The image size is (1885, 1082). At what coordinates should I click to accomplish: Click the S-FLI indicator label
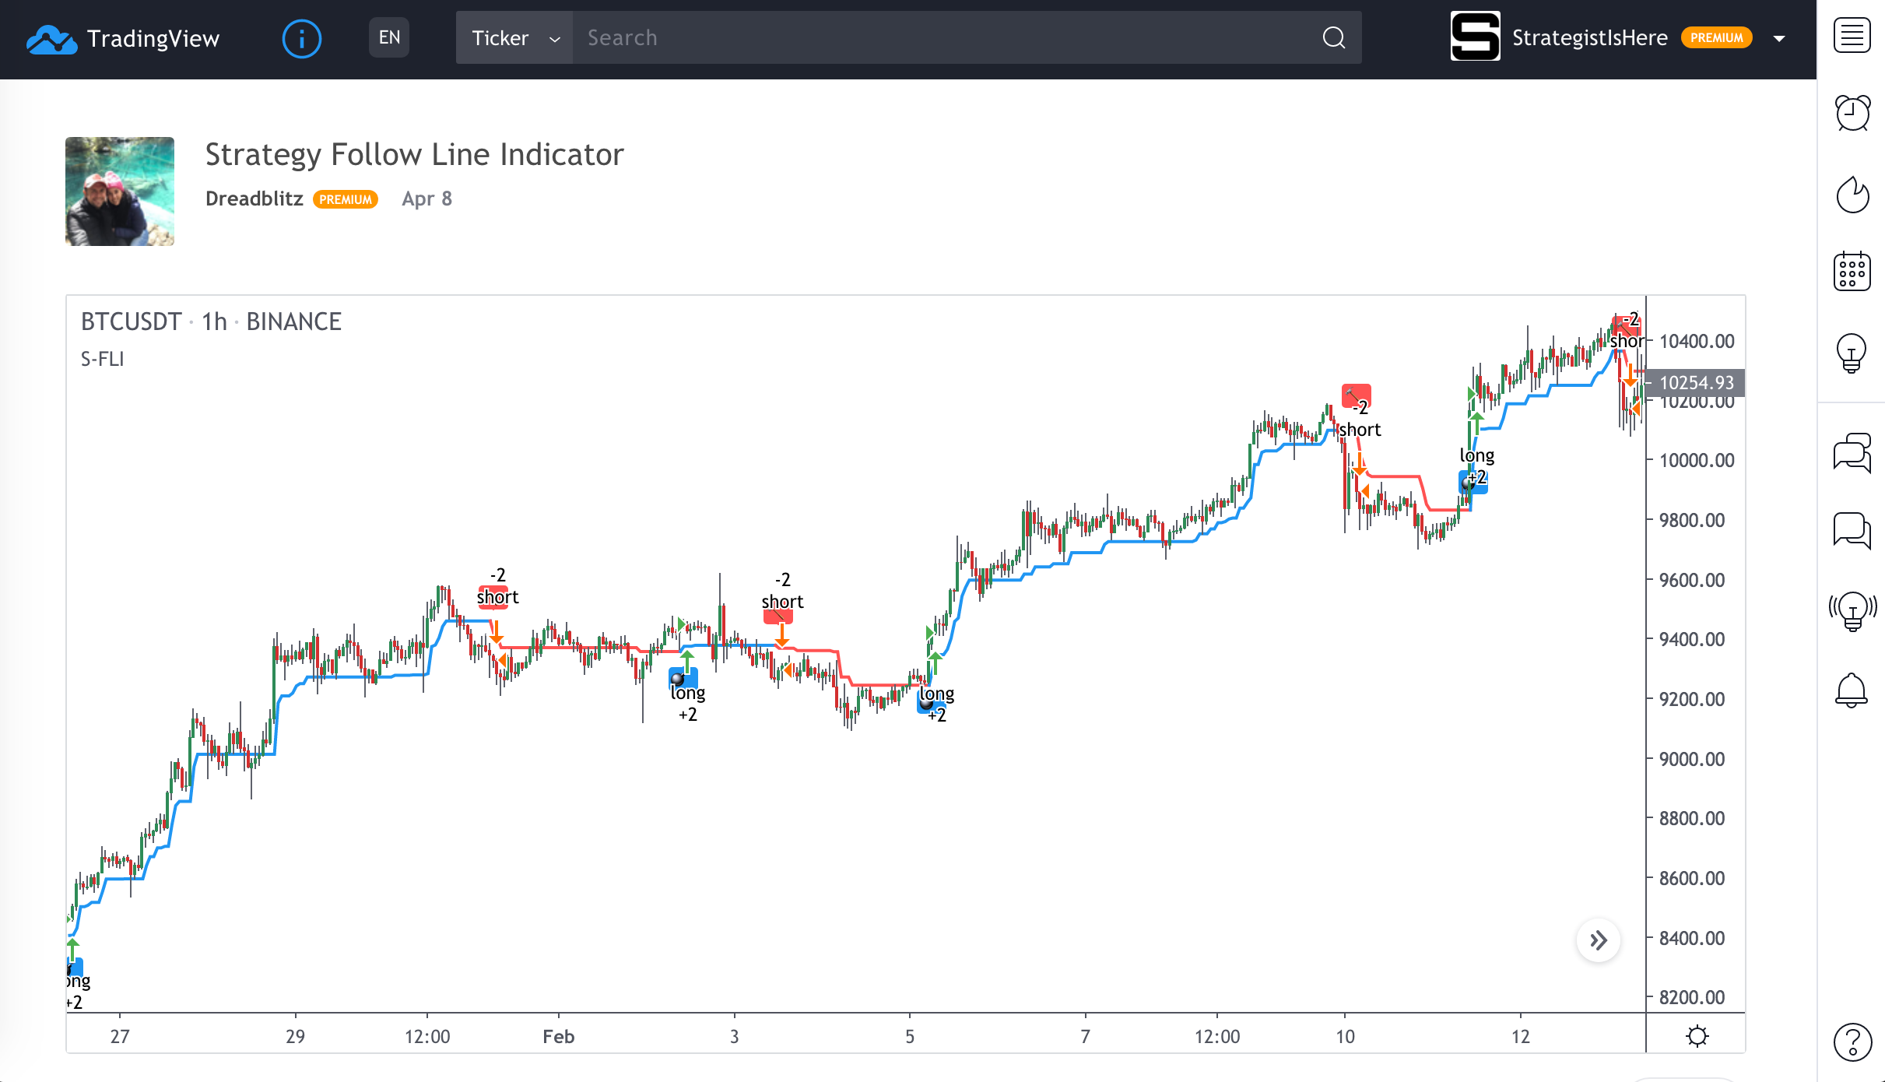(x=102, y=359)
